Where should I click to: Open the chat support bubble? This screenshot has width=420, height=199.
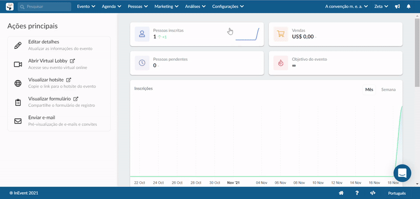pyautogui.click(x=402, y=173)
